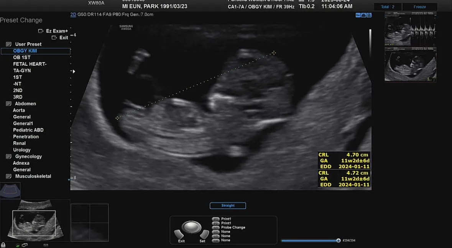Select the Pediatric ABD preset

click(28, 130)
